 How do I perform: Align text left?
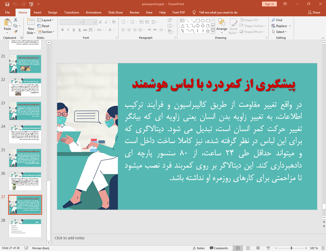click(x=123, y=30)
